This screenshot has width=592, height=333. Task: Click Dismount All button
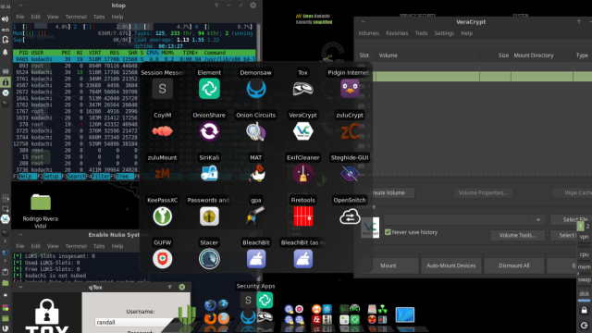[514, 265]
